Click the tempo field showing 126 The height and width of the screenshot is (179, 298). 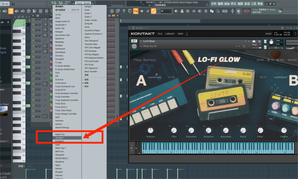(x=4, y=4)
